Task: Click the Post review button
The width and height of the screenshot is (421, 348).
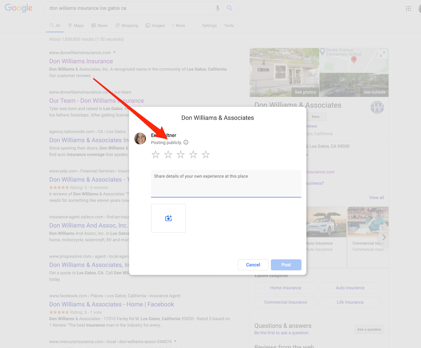Action: click(x=286, y=265)
